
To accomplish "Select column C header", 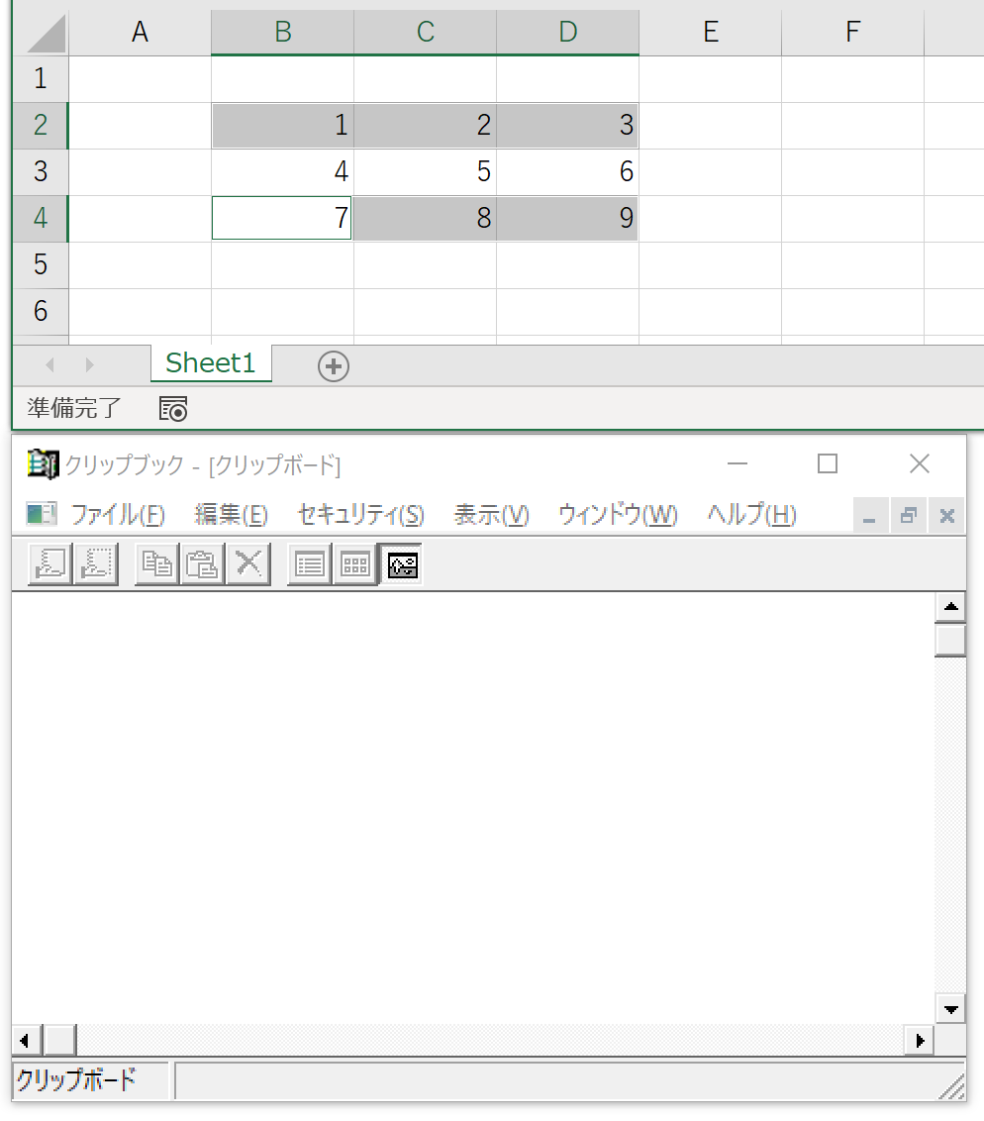I will pos(426,33).
